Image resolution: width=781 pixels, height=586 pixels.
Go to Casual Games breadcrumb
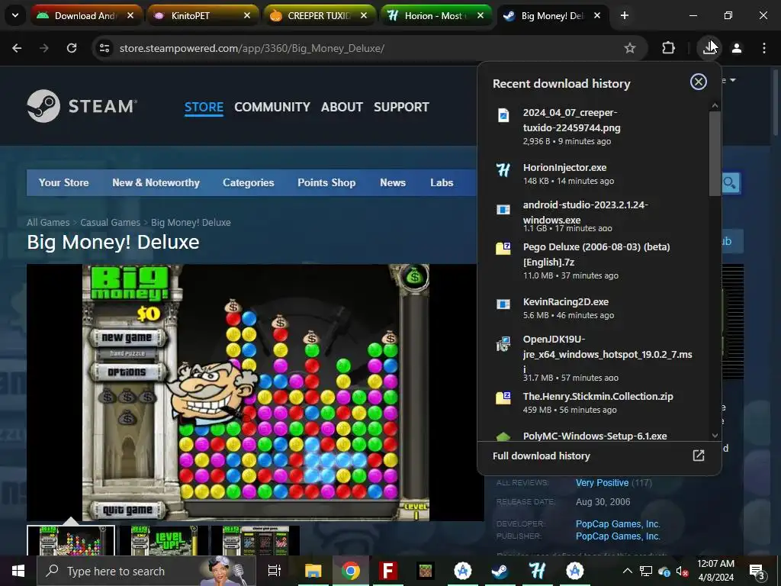pos(110,222)
